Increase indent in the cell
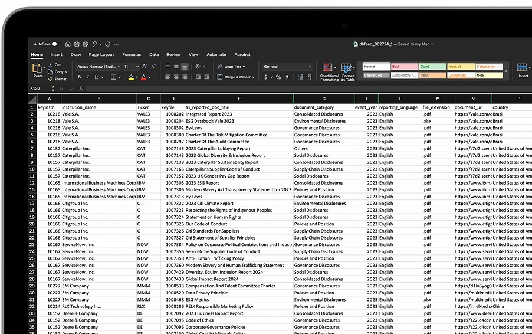 tap(206, 77)
